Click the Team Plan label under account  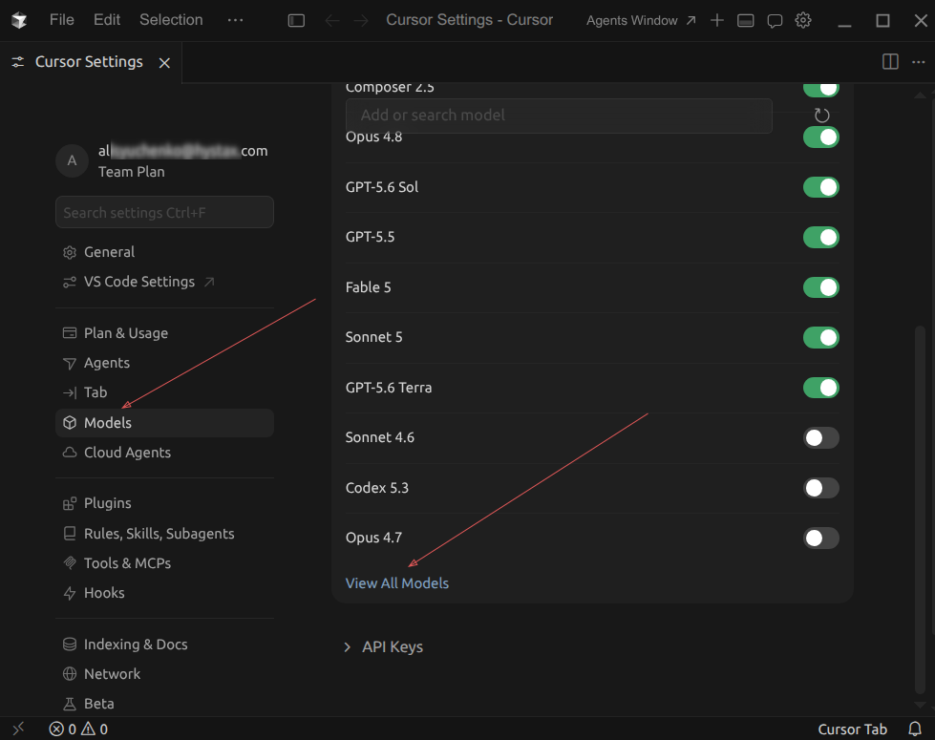[x=131, y=172]
